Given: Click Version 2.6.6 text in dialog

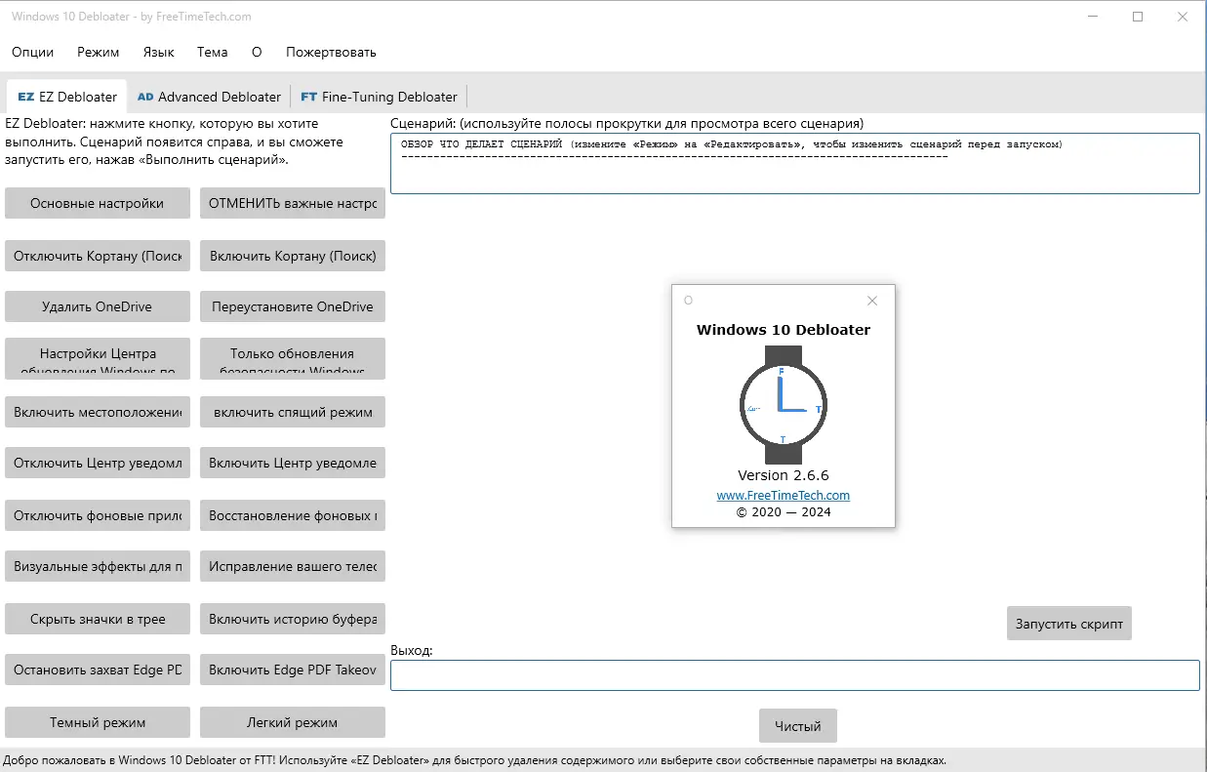Looking at the screenshot, I should tap(784, 475).
